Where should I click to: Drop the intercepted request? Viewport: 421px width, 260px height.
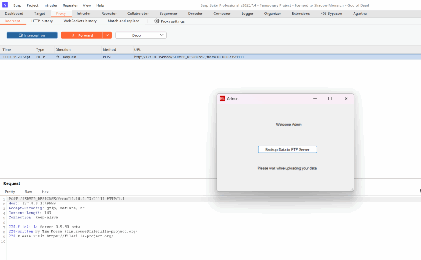136,35
